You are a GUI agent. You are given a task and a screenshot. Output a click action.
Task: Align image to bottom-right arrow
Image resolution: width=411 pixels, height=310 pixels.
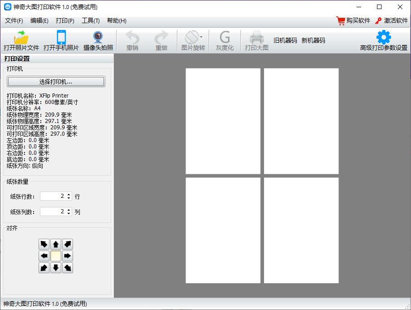(x=67, y=268)
